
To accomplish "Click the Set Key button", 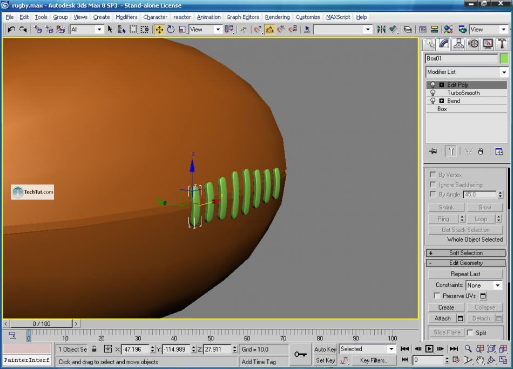I will 325,360.
